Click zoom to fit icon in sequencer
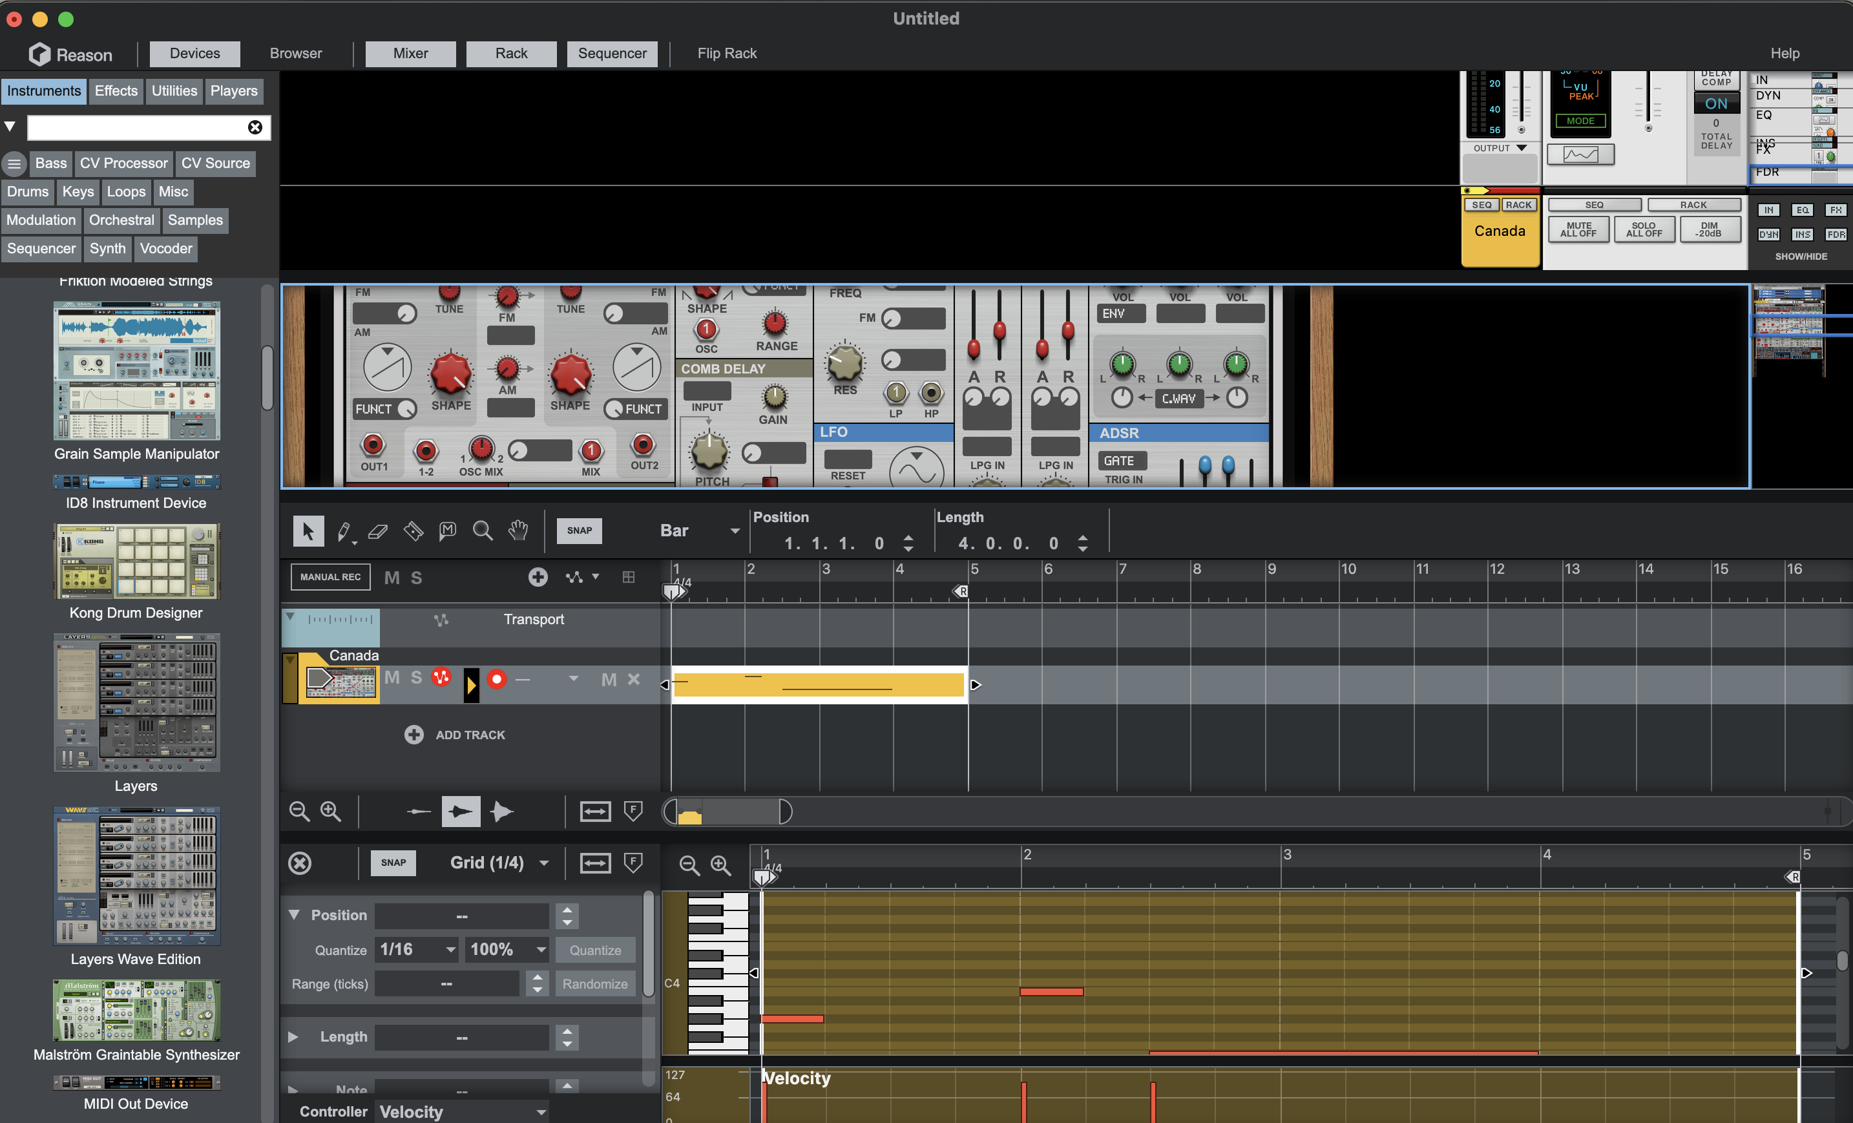1853x1123 pixels. [595, 811]
